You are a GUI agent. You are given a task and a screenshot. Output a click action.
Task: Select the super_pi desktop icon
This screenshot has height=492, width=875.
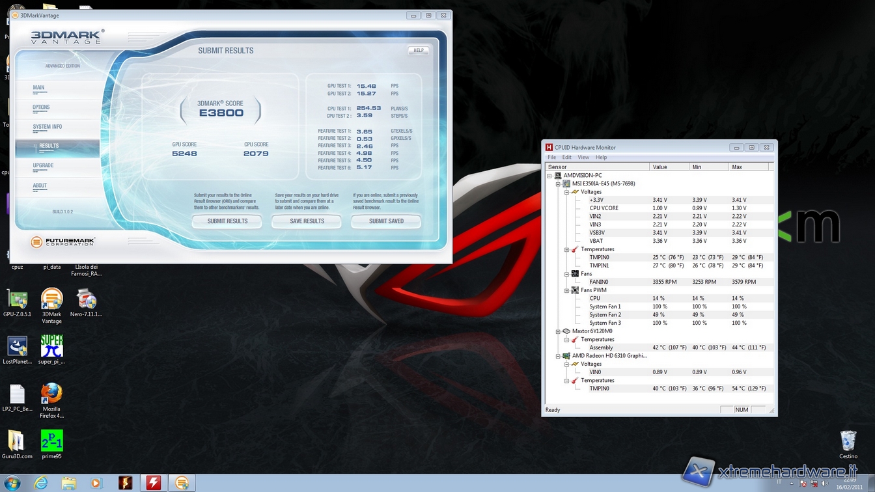click(51, 346)
